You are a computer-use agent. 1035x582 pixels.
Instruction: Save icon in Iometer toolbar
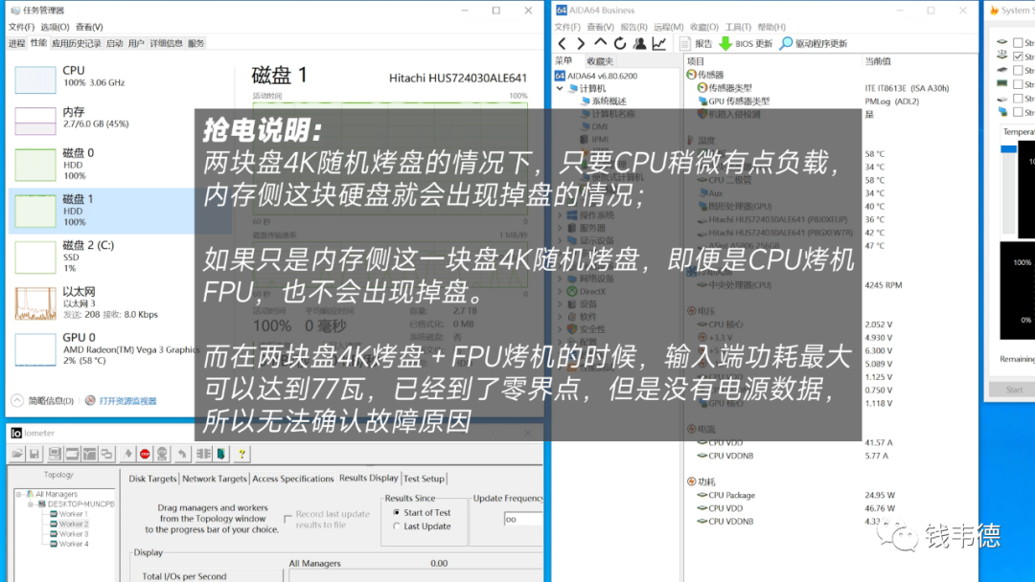tap(34, 454)
